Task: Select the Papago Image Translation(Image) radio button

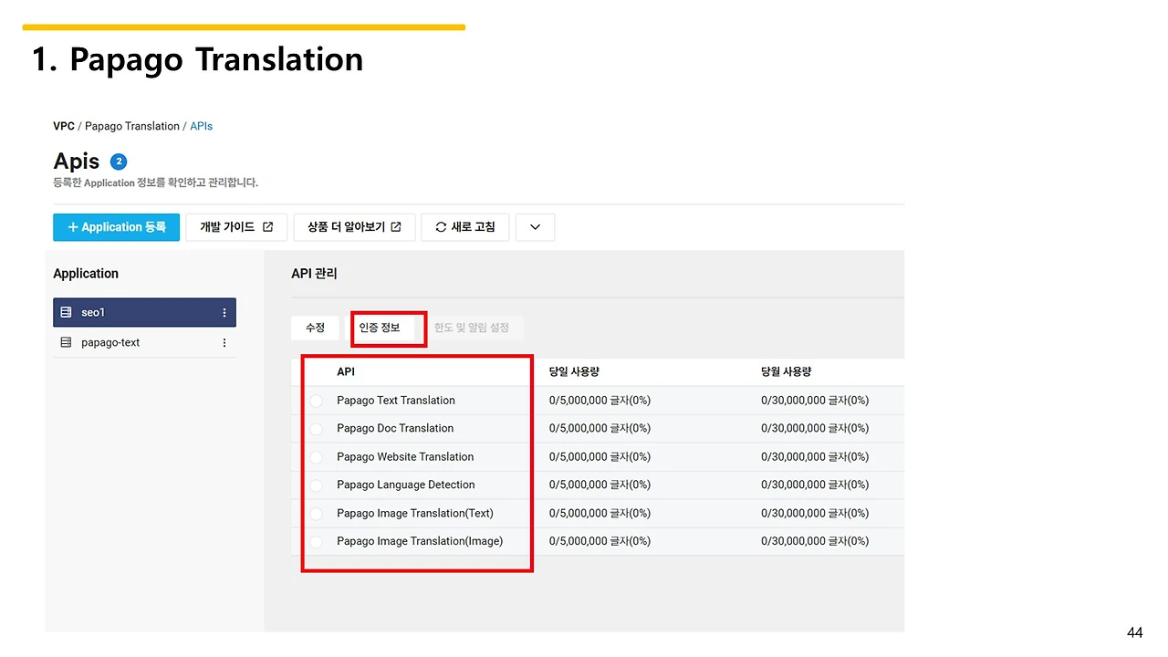Action: [316, 542]
